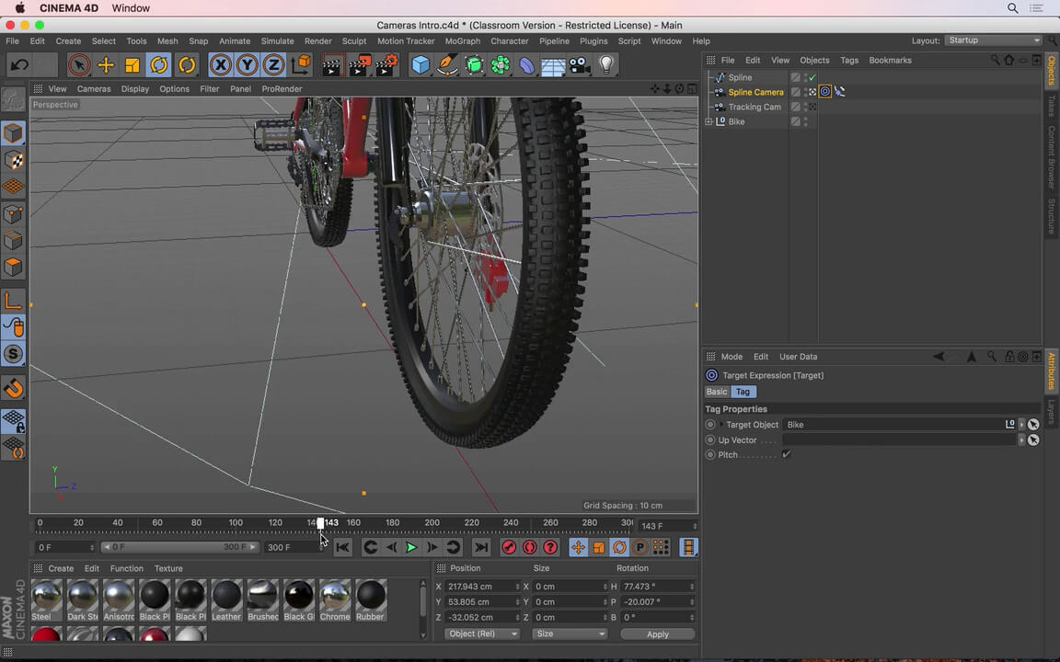Switch to the Texture tab
Image resolution: width=1060 pixels, height=662 pixels.
(168, 568)
